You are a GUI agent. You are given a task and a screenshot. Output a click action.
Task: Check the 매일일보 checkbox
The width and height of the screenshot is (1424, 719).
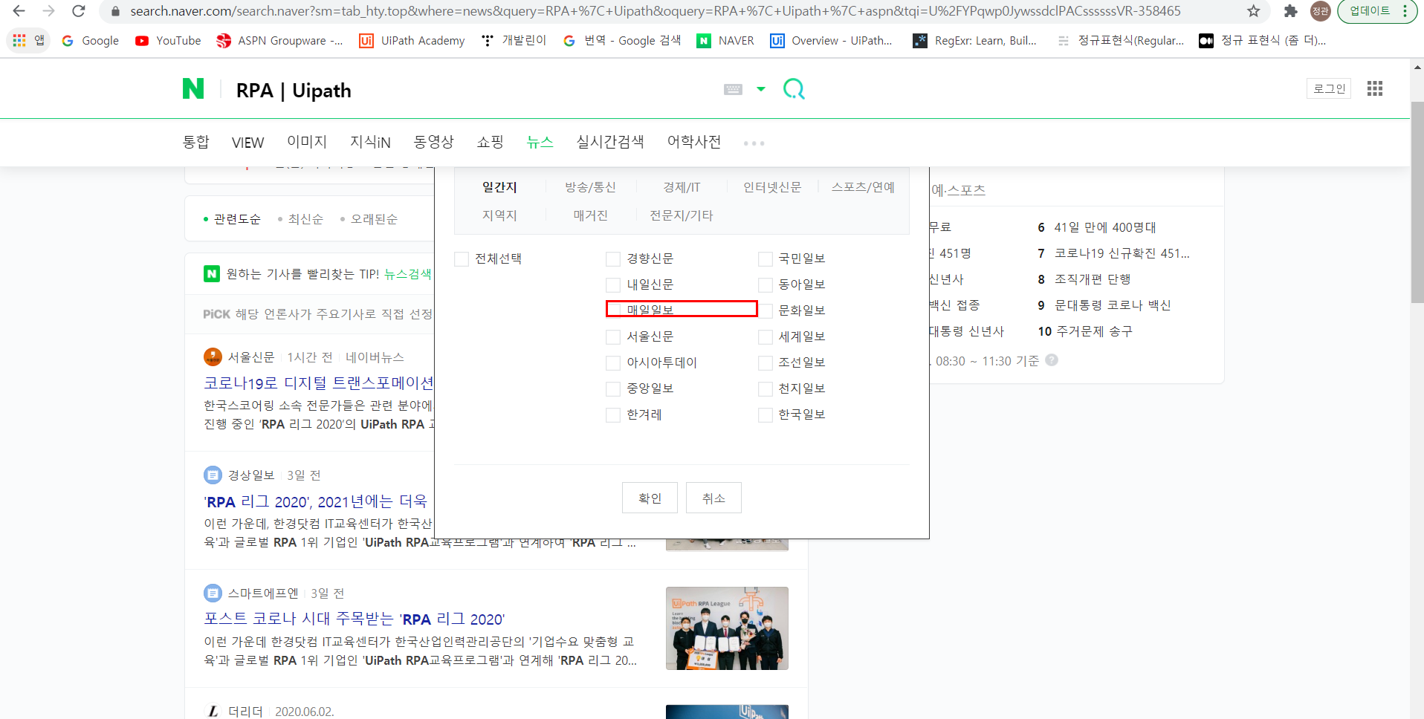coord(613,310)
